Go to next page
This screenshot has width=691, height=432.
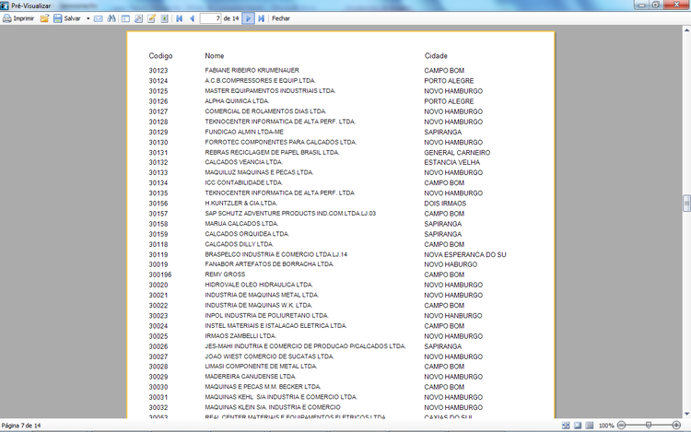point(248,18)
